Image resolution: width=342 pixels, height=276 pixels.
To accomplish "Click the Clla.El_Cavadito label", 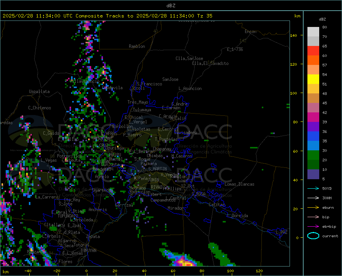I will pyautogui.click(x=210, y=63).
